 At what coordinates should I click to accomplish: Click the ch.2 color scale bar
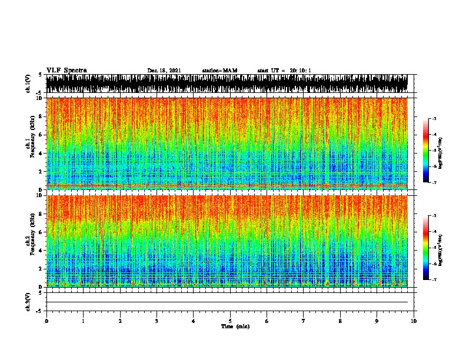(x=425, y=248)
